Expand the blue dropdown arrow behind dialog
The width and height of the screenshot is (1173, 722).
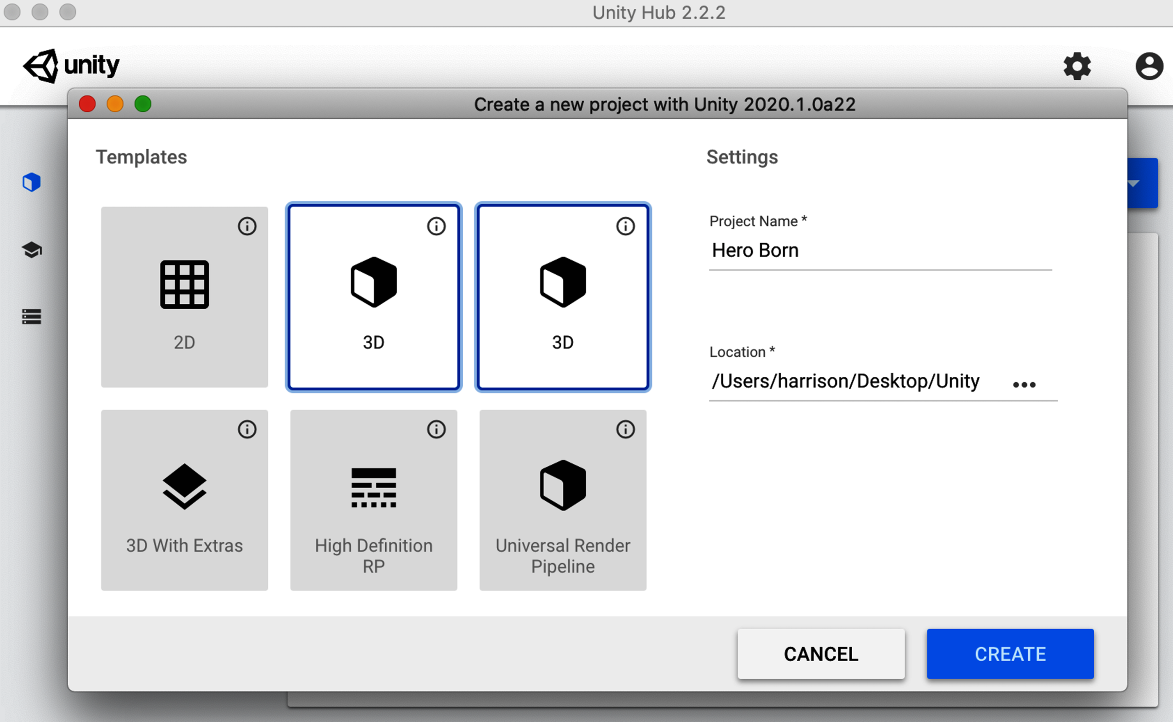click(x=1142, y=183)
